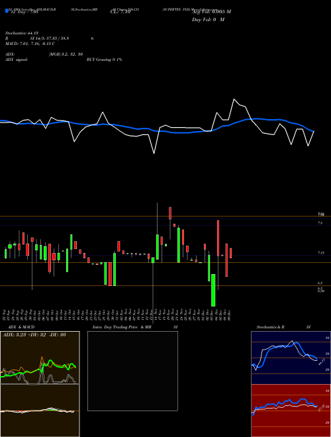Click the lower MACD chart panel
331x437 pixels.
(40, 411)
